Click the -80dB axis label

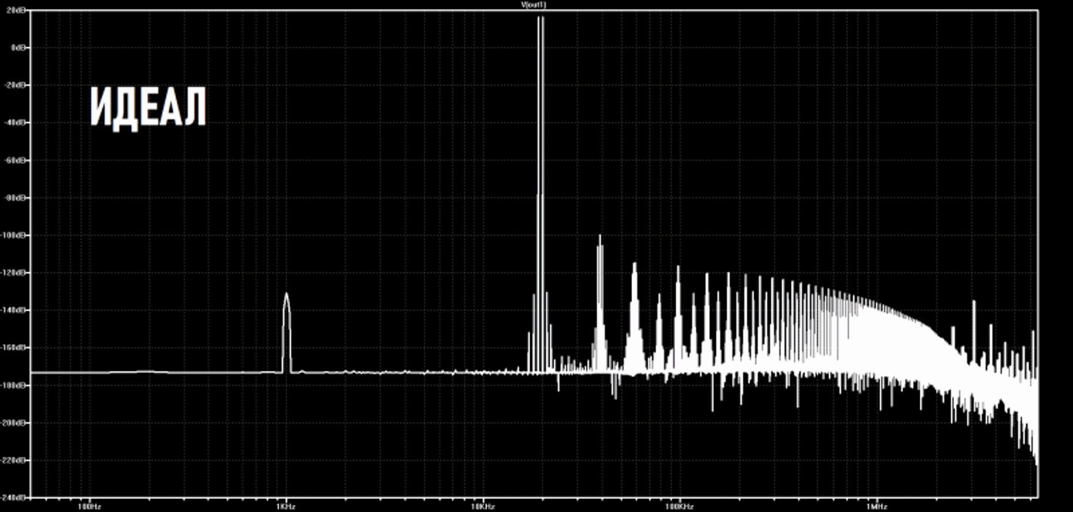pos(16,198)
